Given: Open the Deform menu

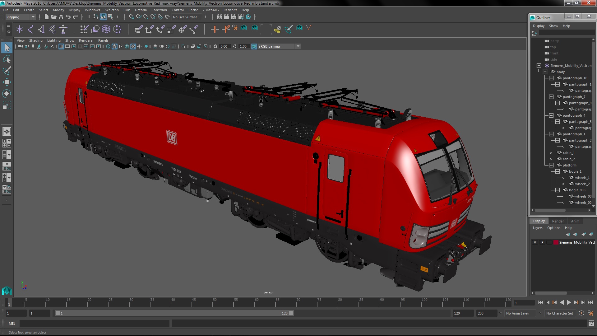Looking at the screenshot, I should [x=141, y=10].
